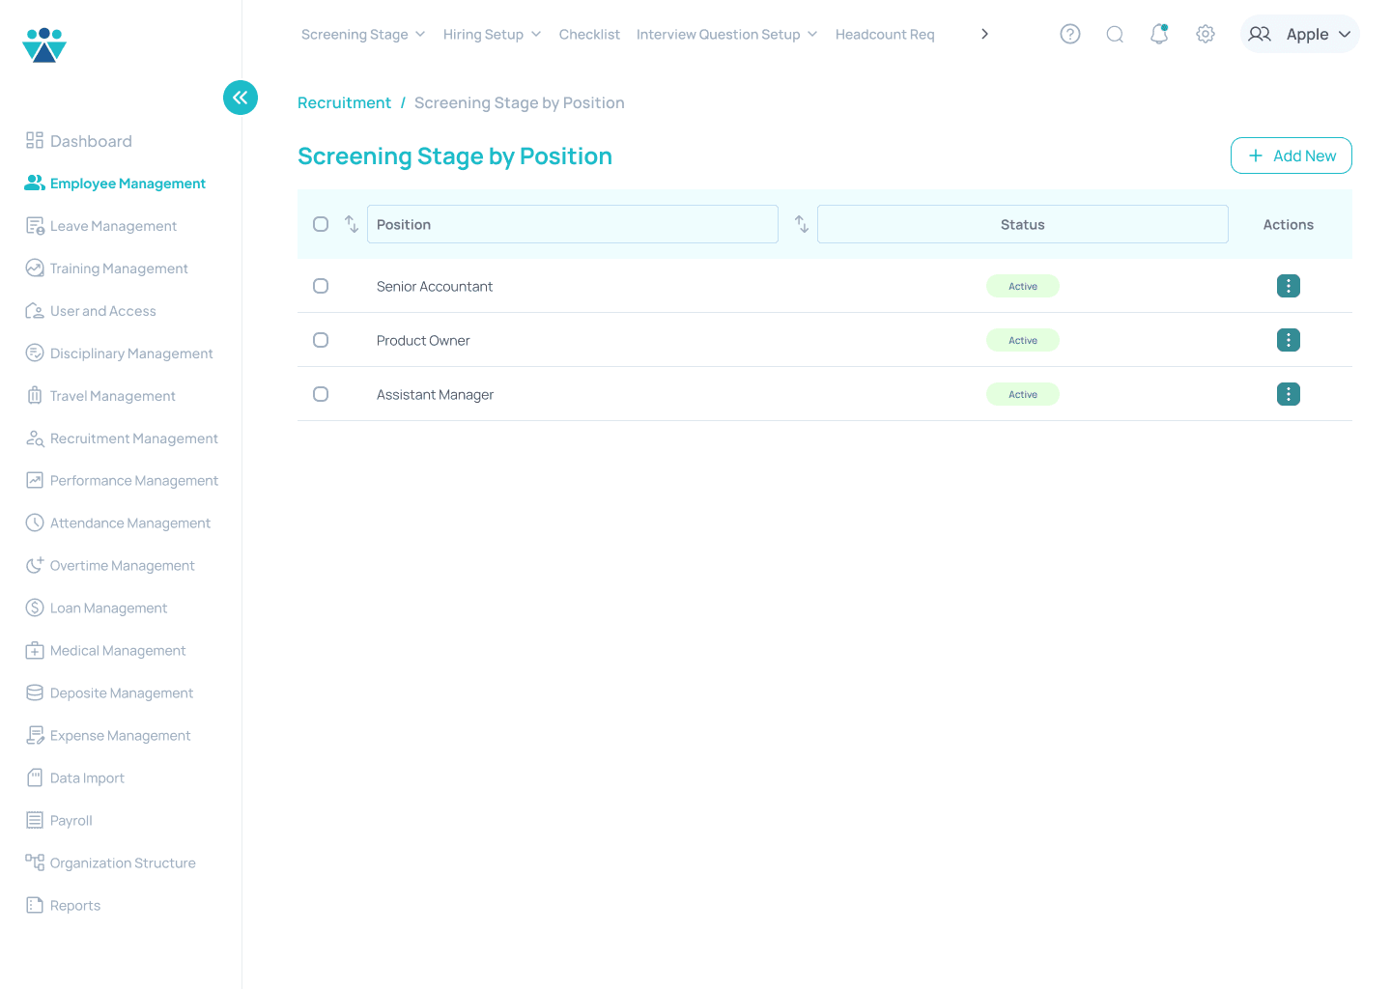Click the Add New button
Image resolution: width=1391 pixels, height=989 pixels.
click(x=1291, y=155)
